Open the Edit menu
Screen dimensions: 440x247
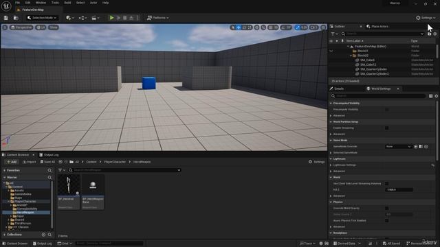point(27,3)
